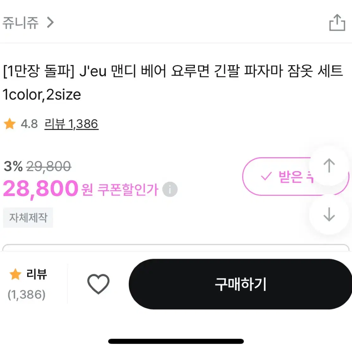Jump to top with up arrow
The image size is (352, 352).
pyautogui.click(x=329, y=165)
